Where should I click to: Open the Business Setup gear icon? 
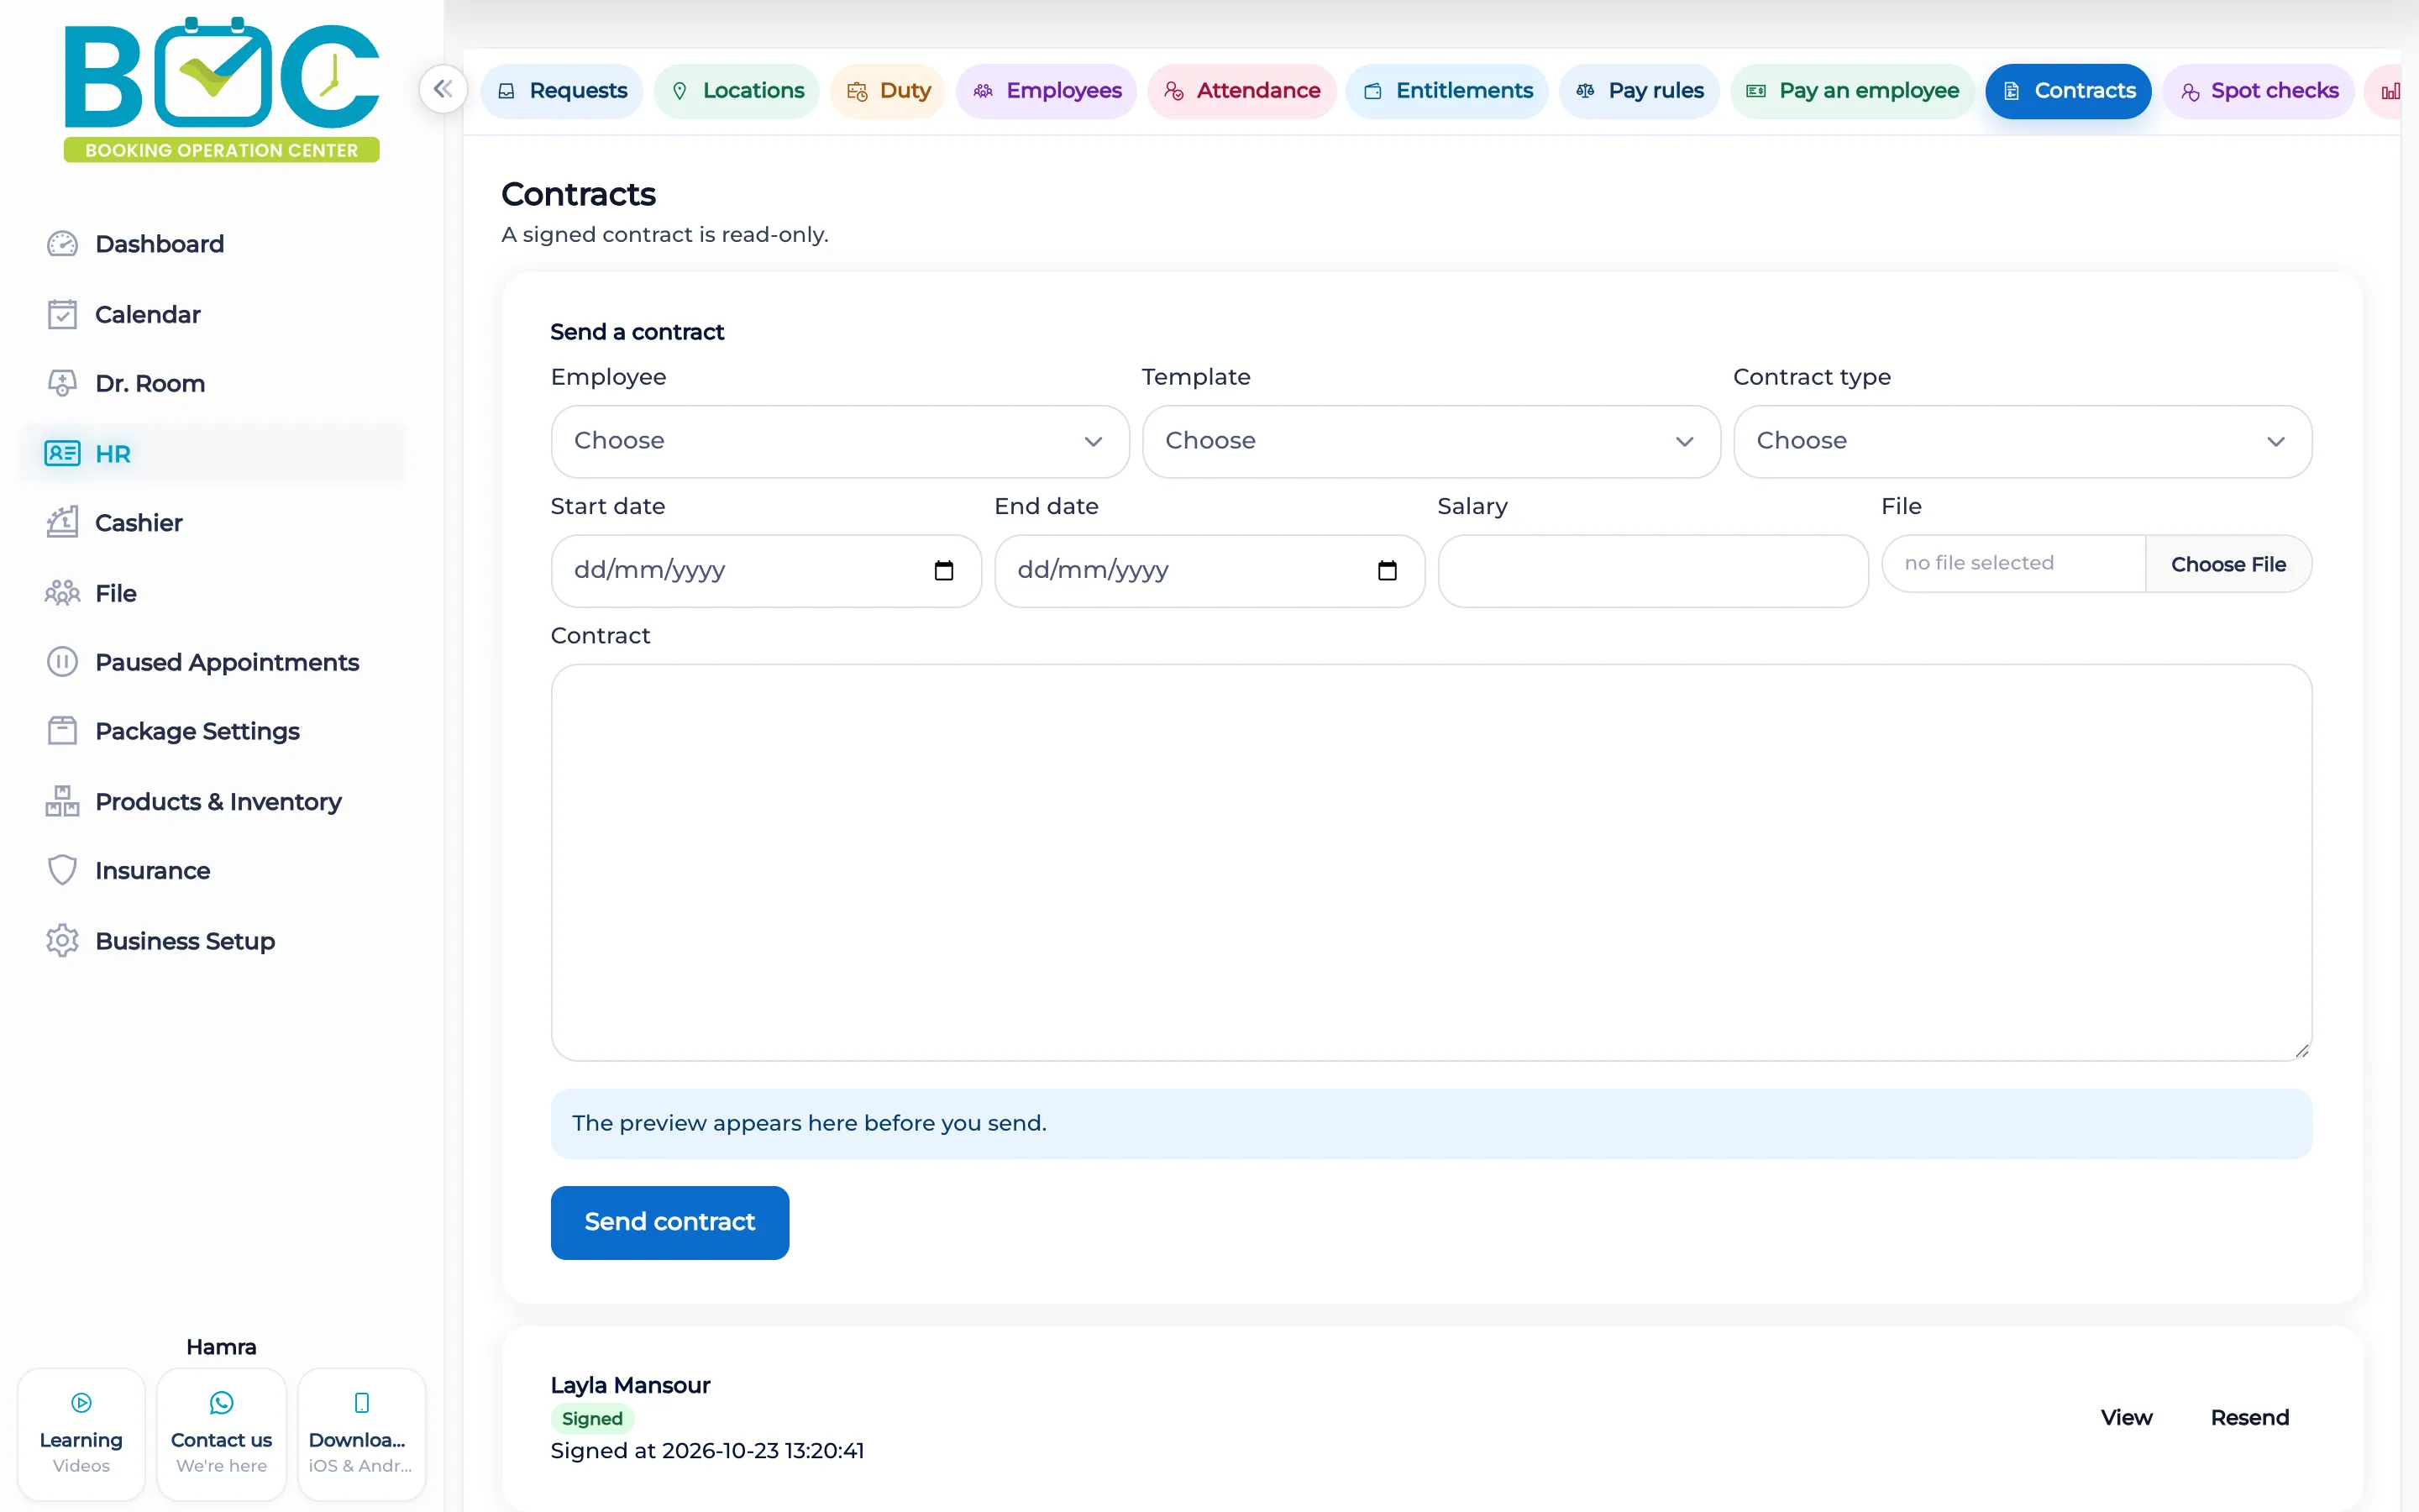point(62,941)
